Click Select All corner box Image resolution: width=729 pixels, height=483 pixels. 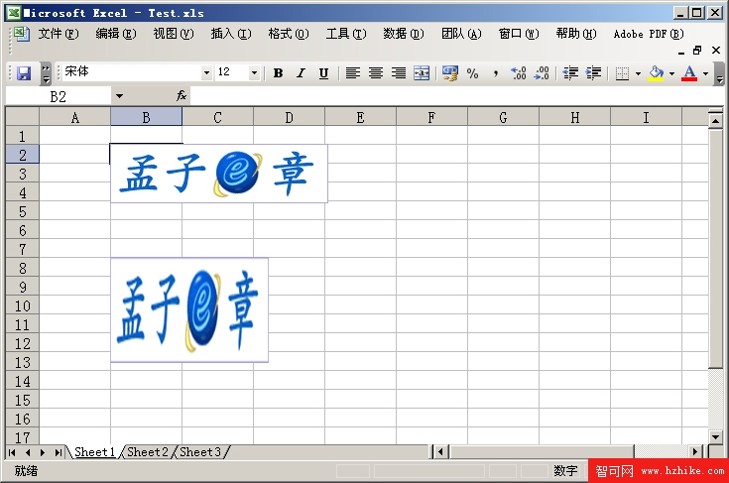[x=22, y=117]
